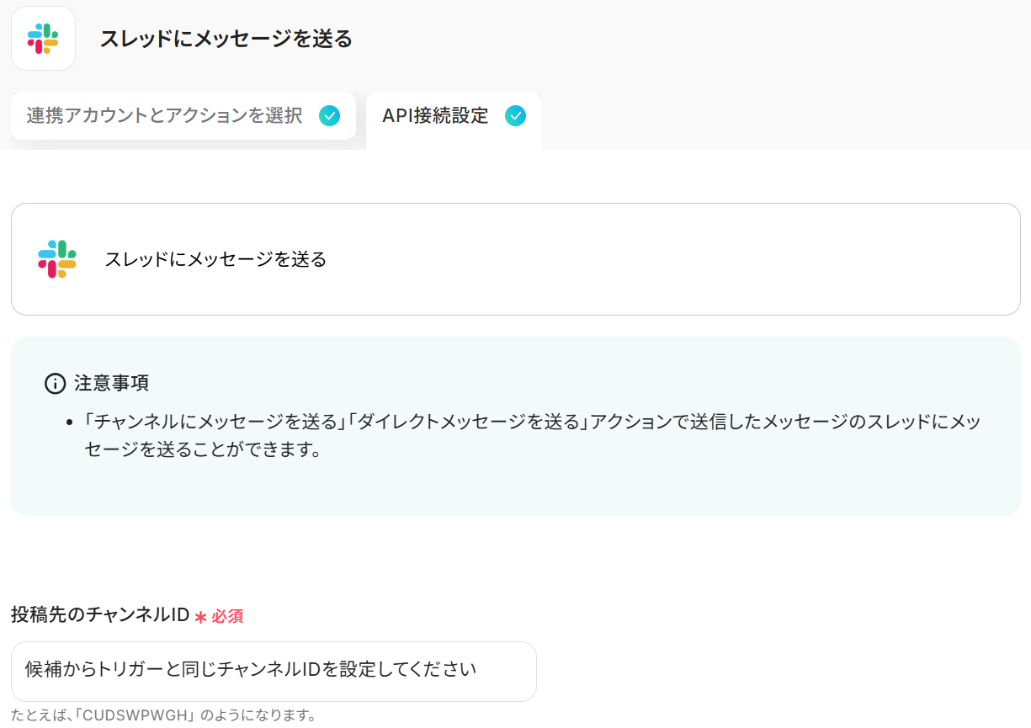
Task: Click the 注意事項 heading text
Action: [x=112, y=384]
